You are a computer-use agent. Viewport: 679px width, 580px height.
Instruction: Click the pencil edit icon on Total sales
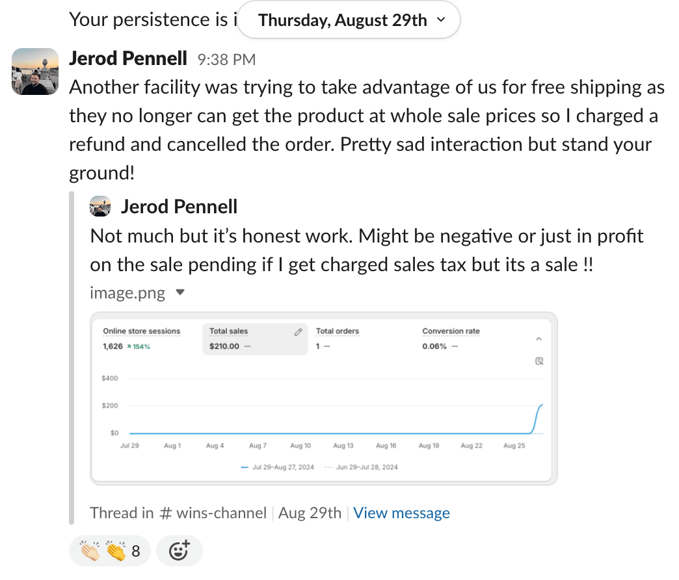(298, 332)
